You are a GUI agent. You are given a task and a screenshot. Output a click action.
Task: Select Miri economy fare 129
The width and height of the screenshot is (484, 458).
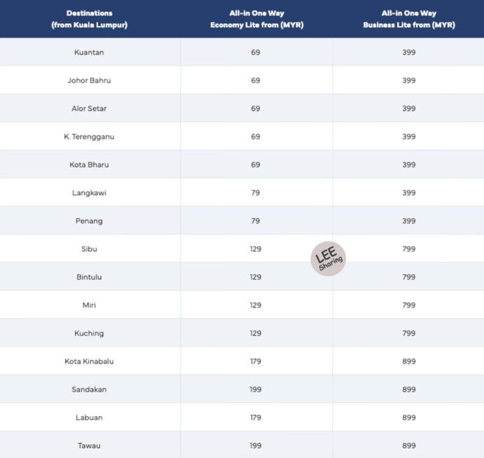pyautogui.click(x=255, y=305)
